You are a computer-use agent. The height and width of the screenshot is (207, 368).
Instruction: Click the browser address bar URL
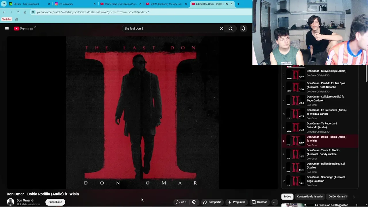(x=93, y=12)
